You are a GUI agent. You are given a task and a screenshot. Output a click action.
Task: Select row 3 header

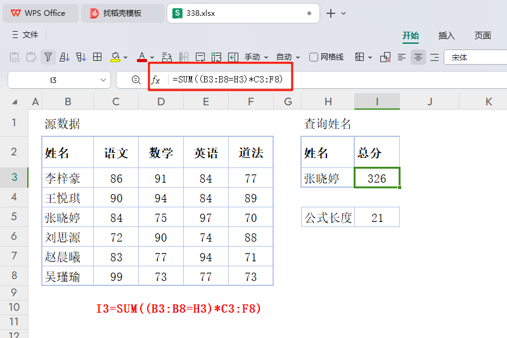click(14, 178)
